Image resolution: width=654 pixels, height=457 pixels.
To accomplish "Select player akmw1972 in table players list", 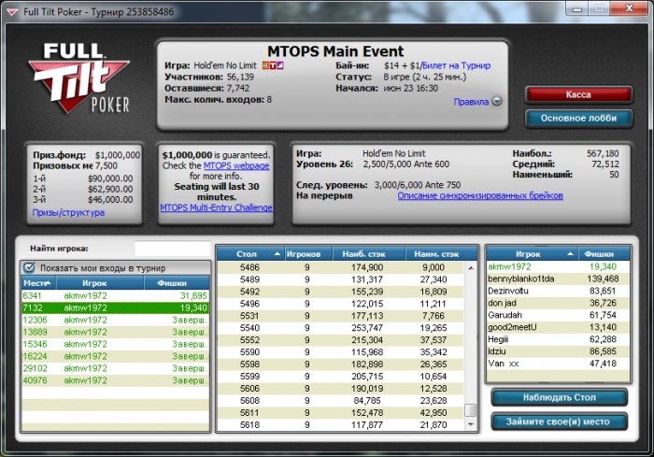I will pyautogui.click(x=559, y=266).
